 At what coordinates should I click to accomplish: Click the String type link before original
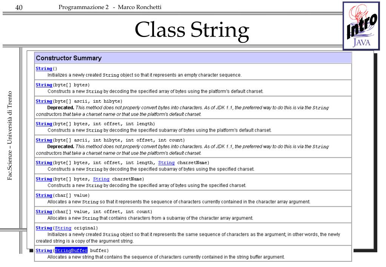[63, 228]
